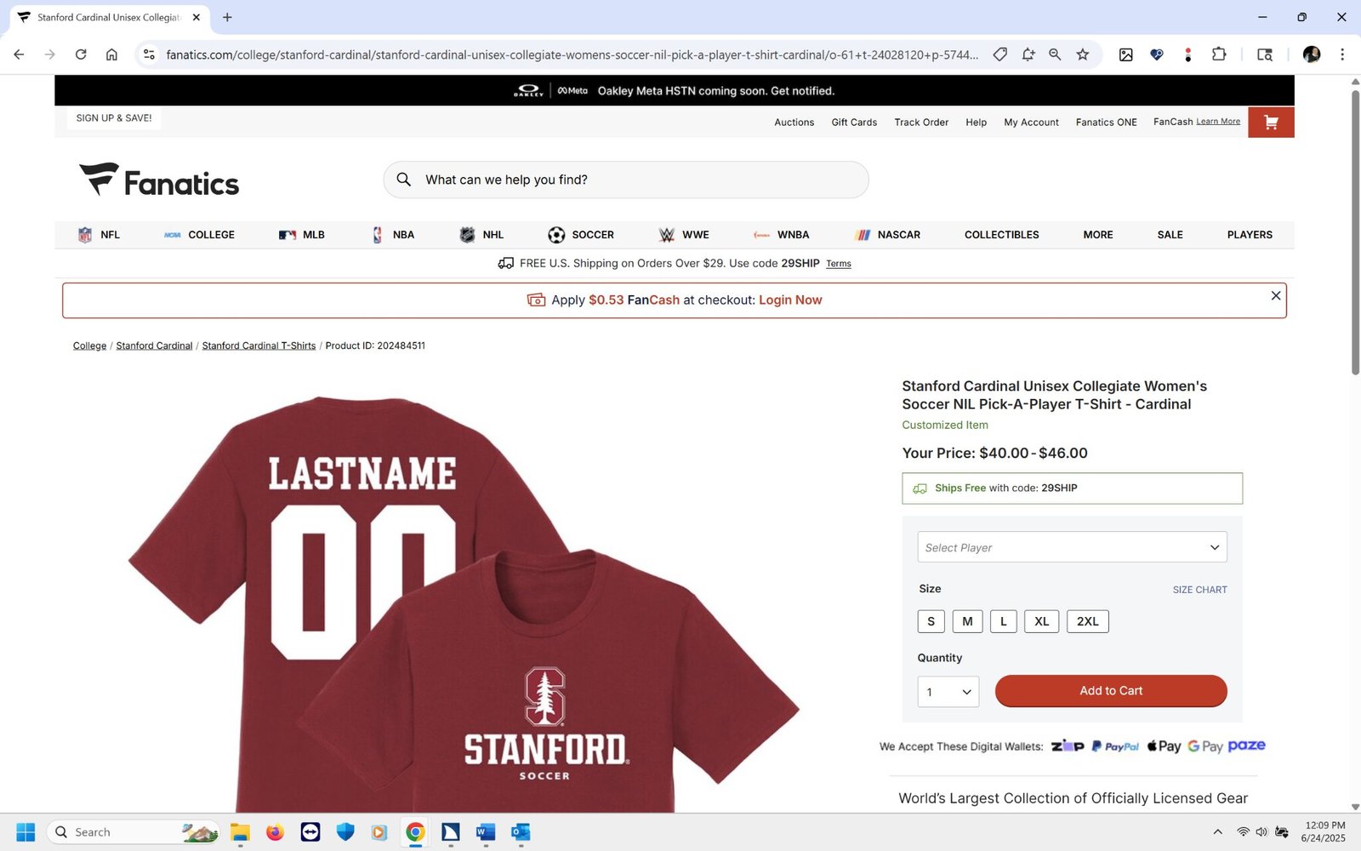Screen dimensions: 1361x851
Task: Click SIGN UP & SAVE! button
Action: pos(114,118)
